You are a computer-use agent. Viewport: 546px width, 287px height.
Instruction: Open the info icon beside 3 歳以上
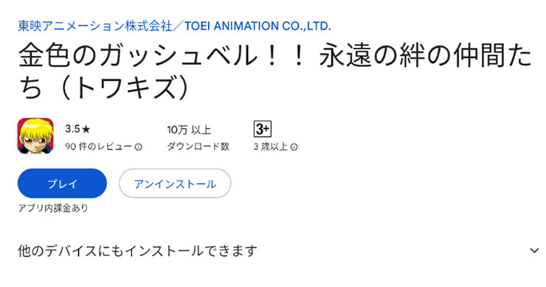tap(294, 147)
